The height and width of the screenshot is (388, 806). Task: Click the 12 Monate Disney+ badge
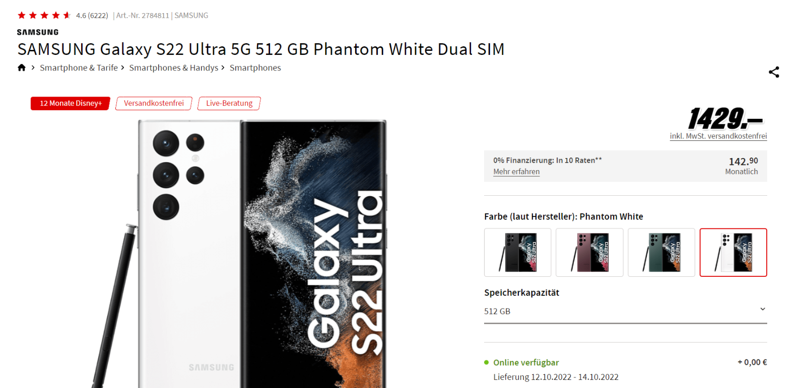coord(71,103)
